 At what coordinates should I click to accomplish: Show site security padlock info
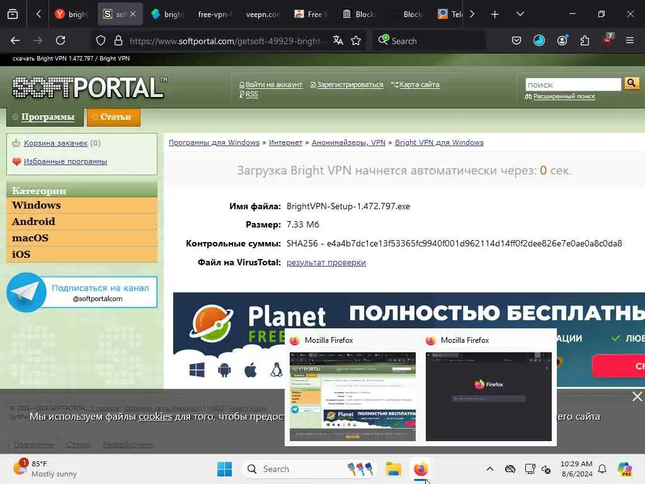coord(118,40)
